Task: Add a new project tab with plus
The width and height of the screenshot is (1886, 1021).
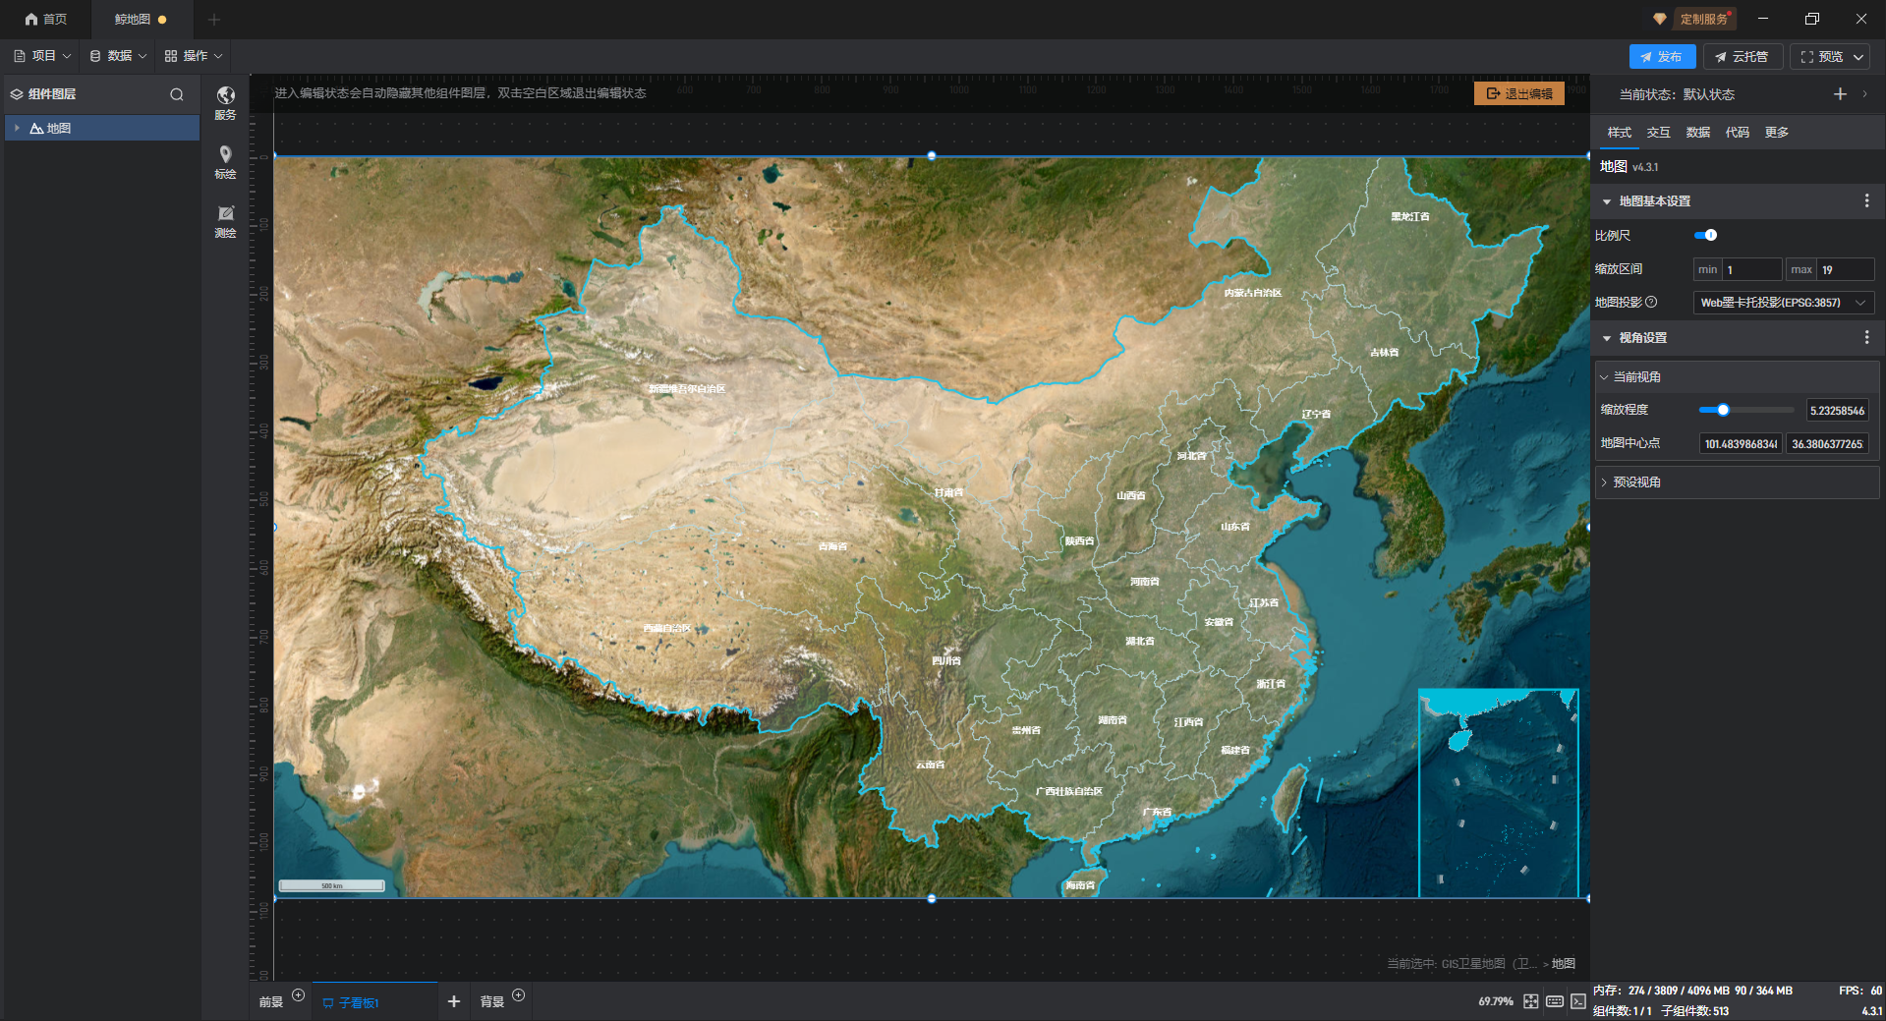Action: (x=214, y=19)
